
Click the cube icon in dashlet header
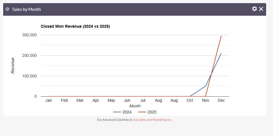tap(7, 9)
